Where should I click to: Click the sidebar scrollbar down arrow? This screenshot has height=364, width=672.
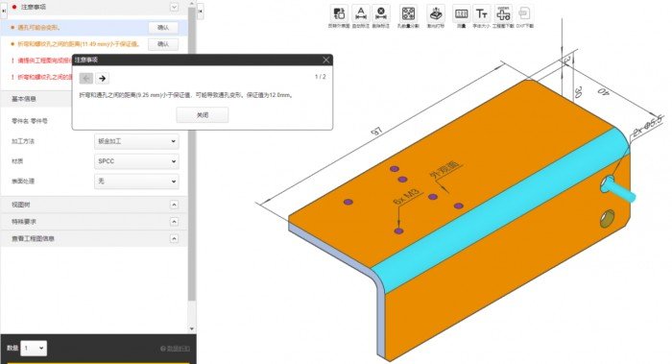click(192, 328)
